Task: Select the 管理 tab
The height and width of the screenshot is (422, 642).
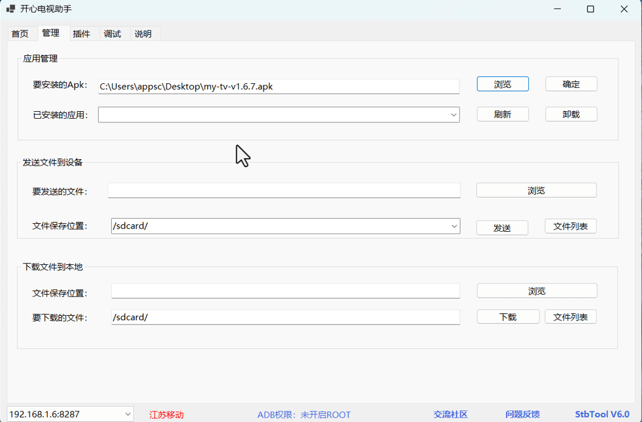Action: [x=51, y=33]
